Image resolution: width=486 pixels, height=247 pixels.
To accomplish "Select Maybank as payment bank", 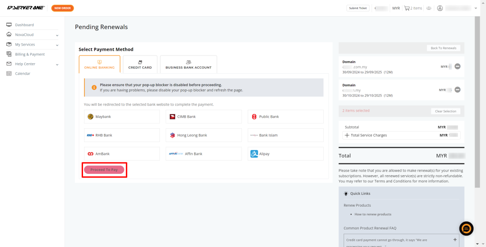I will pyautogui.click(x=122, y=117).
